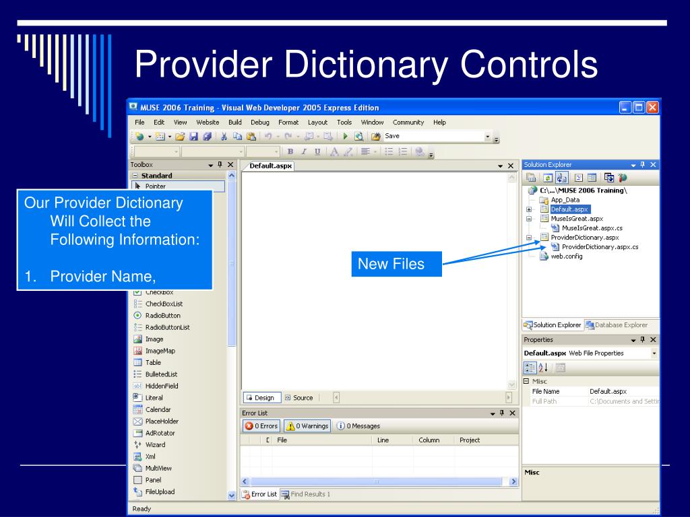Toggle Alphabetical sort in Properties panel

[x=544, y=368]
